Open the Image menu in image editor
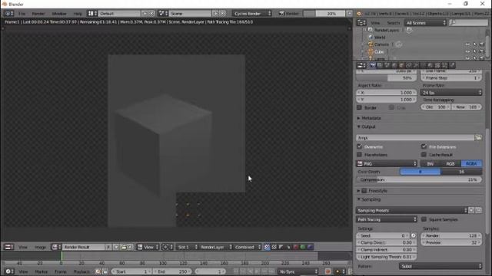This screenshot has height=276, width=492. click(40, 247)
